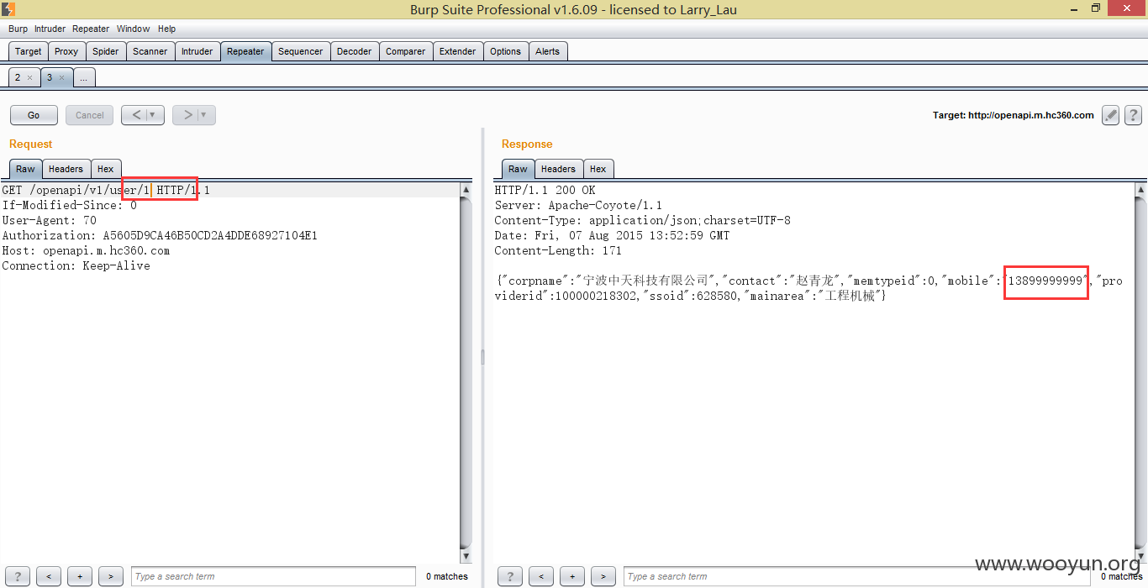Switch to the Scanner tab
1148x588 pixels.
click(x=150, y=51)
